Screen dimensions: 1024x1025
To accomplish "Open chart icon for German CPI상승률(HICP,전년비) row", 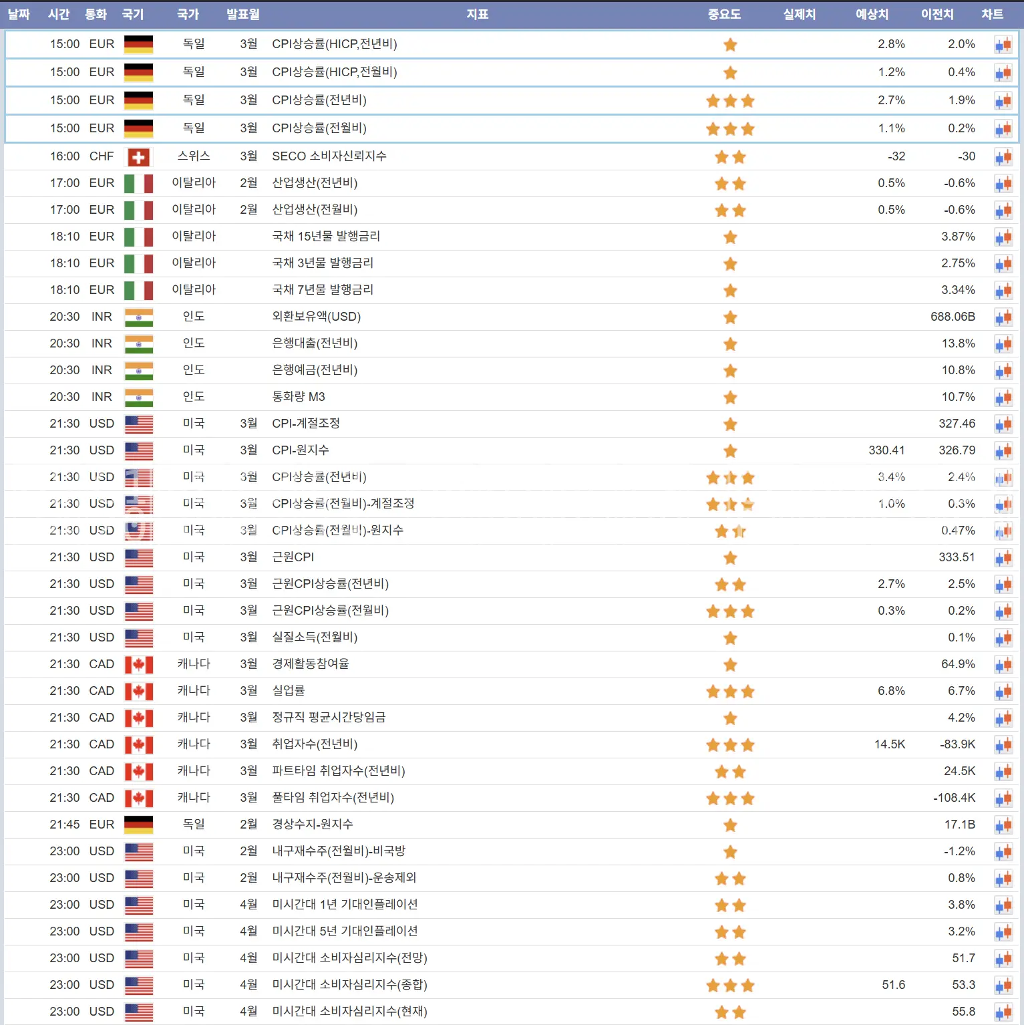I will pos(1003,45).
